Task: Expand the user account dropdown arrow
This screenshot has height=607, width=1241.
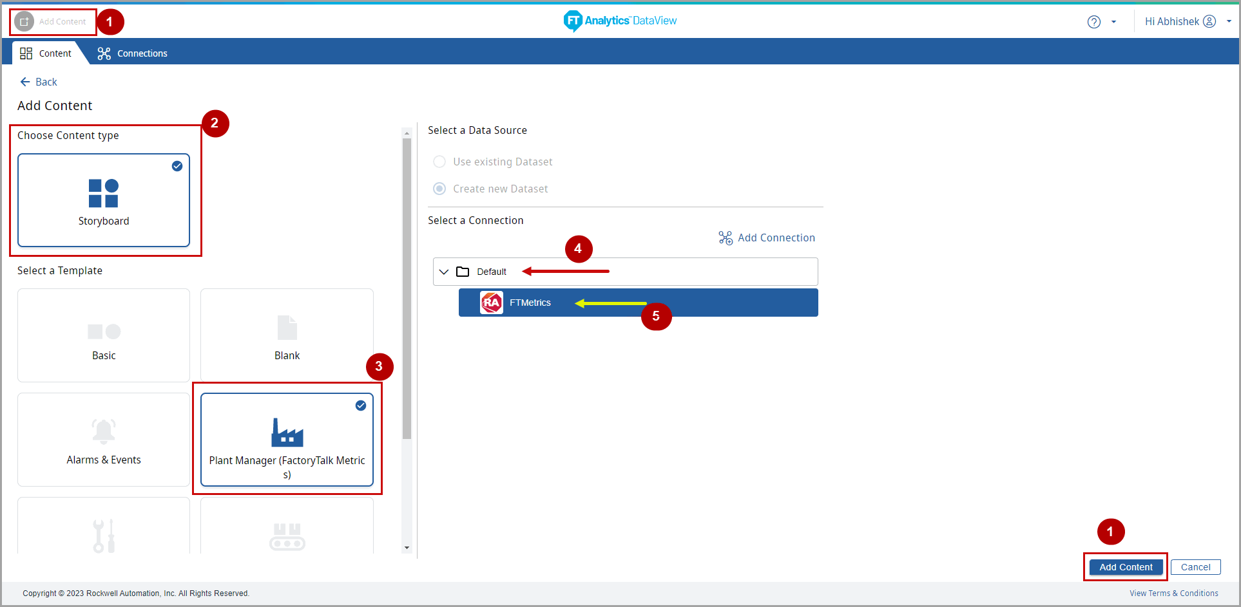Action: point(1229,21)
